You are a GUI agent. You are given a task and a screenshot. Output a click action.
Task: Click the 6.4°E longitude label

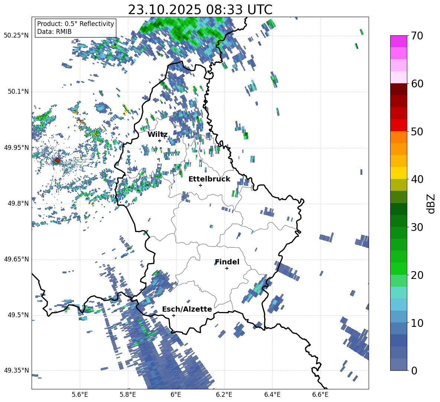point(272,395)
